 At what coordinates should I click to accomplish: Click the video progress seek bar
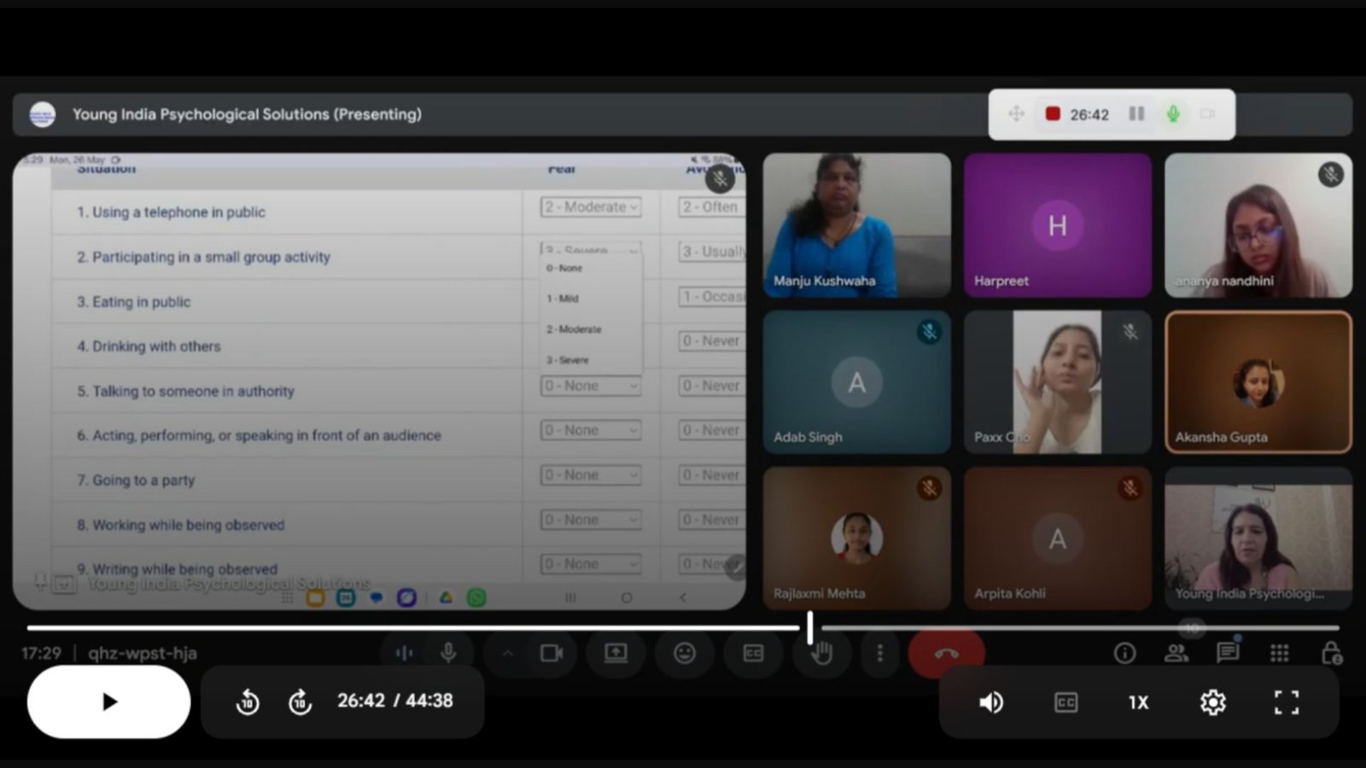(x=683, y=628)
